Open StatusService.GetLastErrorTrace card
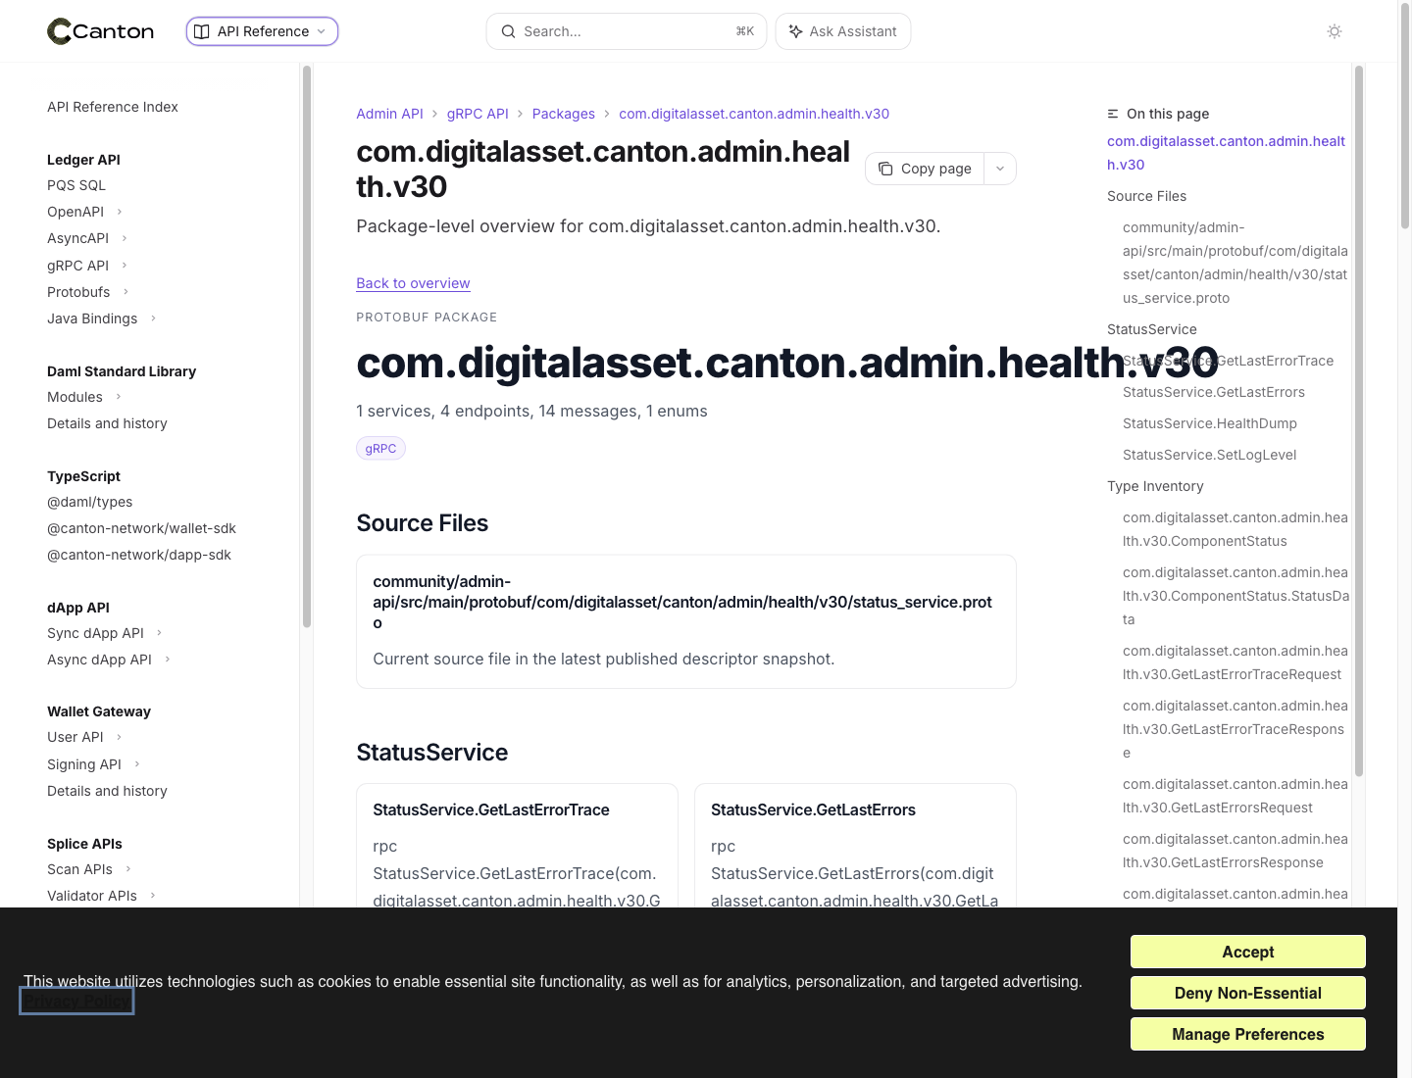Screen dimensions: 1412x1078 (x=517, y=845)
